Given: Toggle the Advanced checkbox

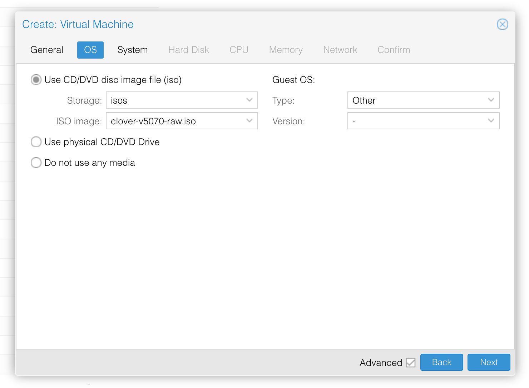Looking at the screenshot, I should click(x=411, y=363).
